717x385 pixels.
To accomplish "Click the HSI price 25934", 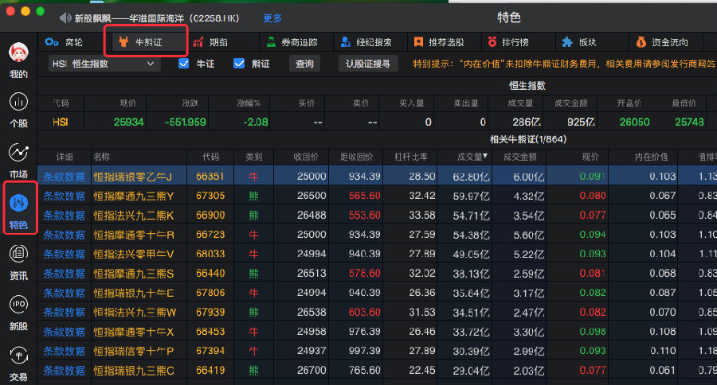I will [x=128, y=122].
